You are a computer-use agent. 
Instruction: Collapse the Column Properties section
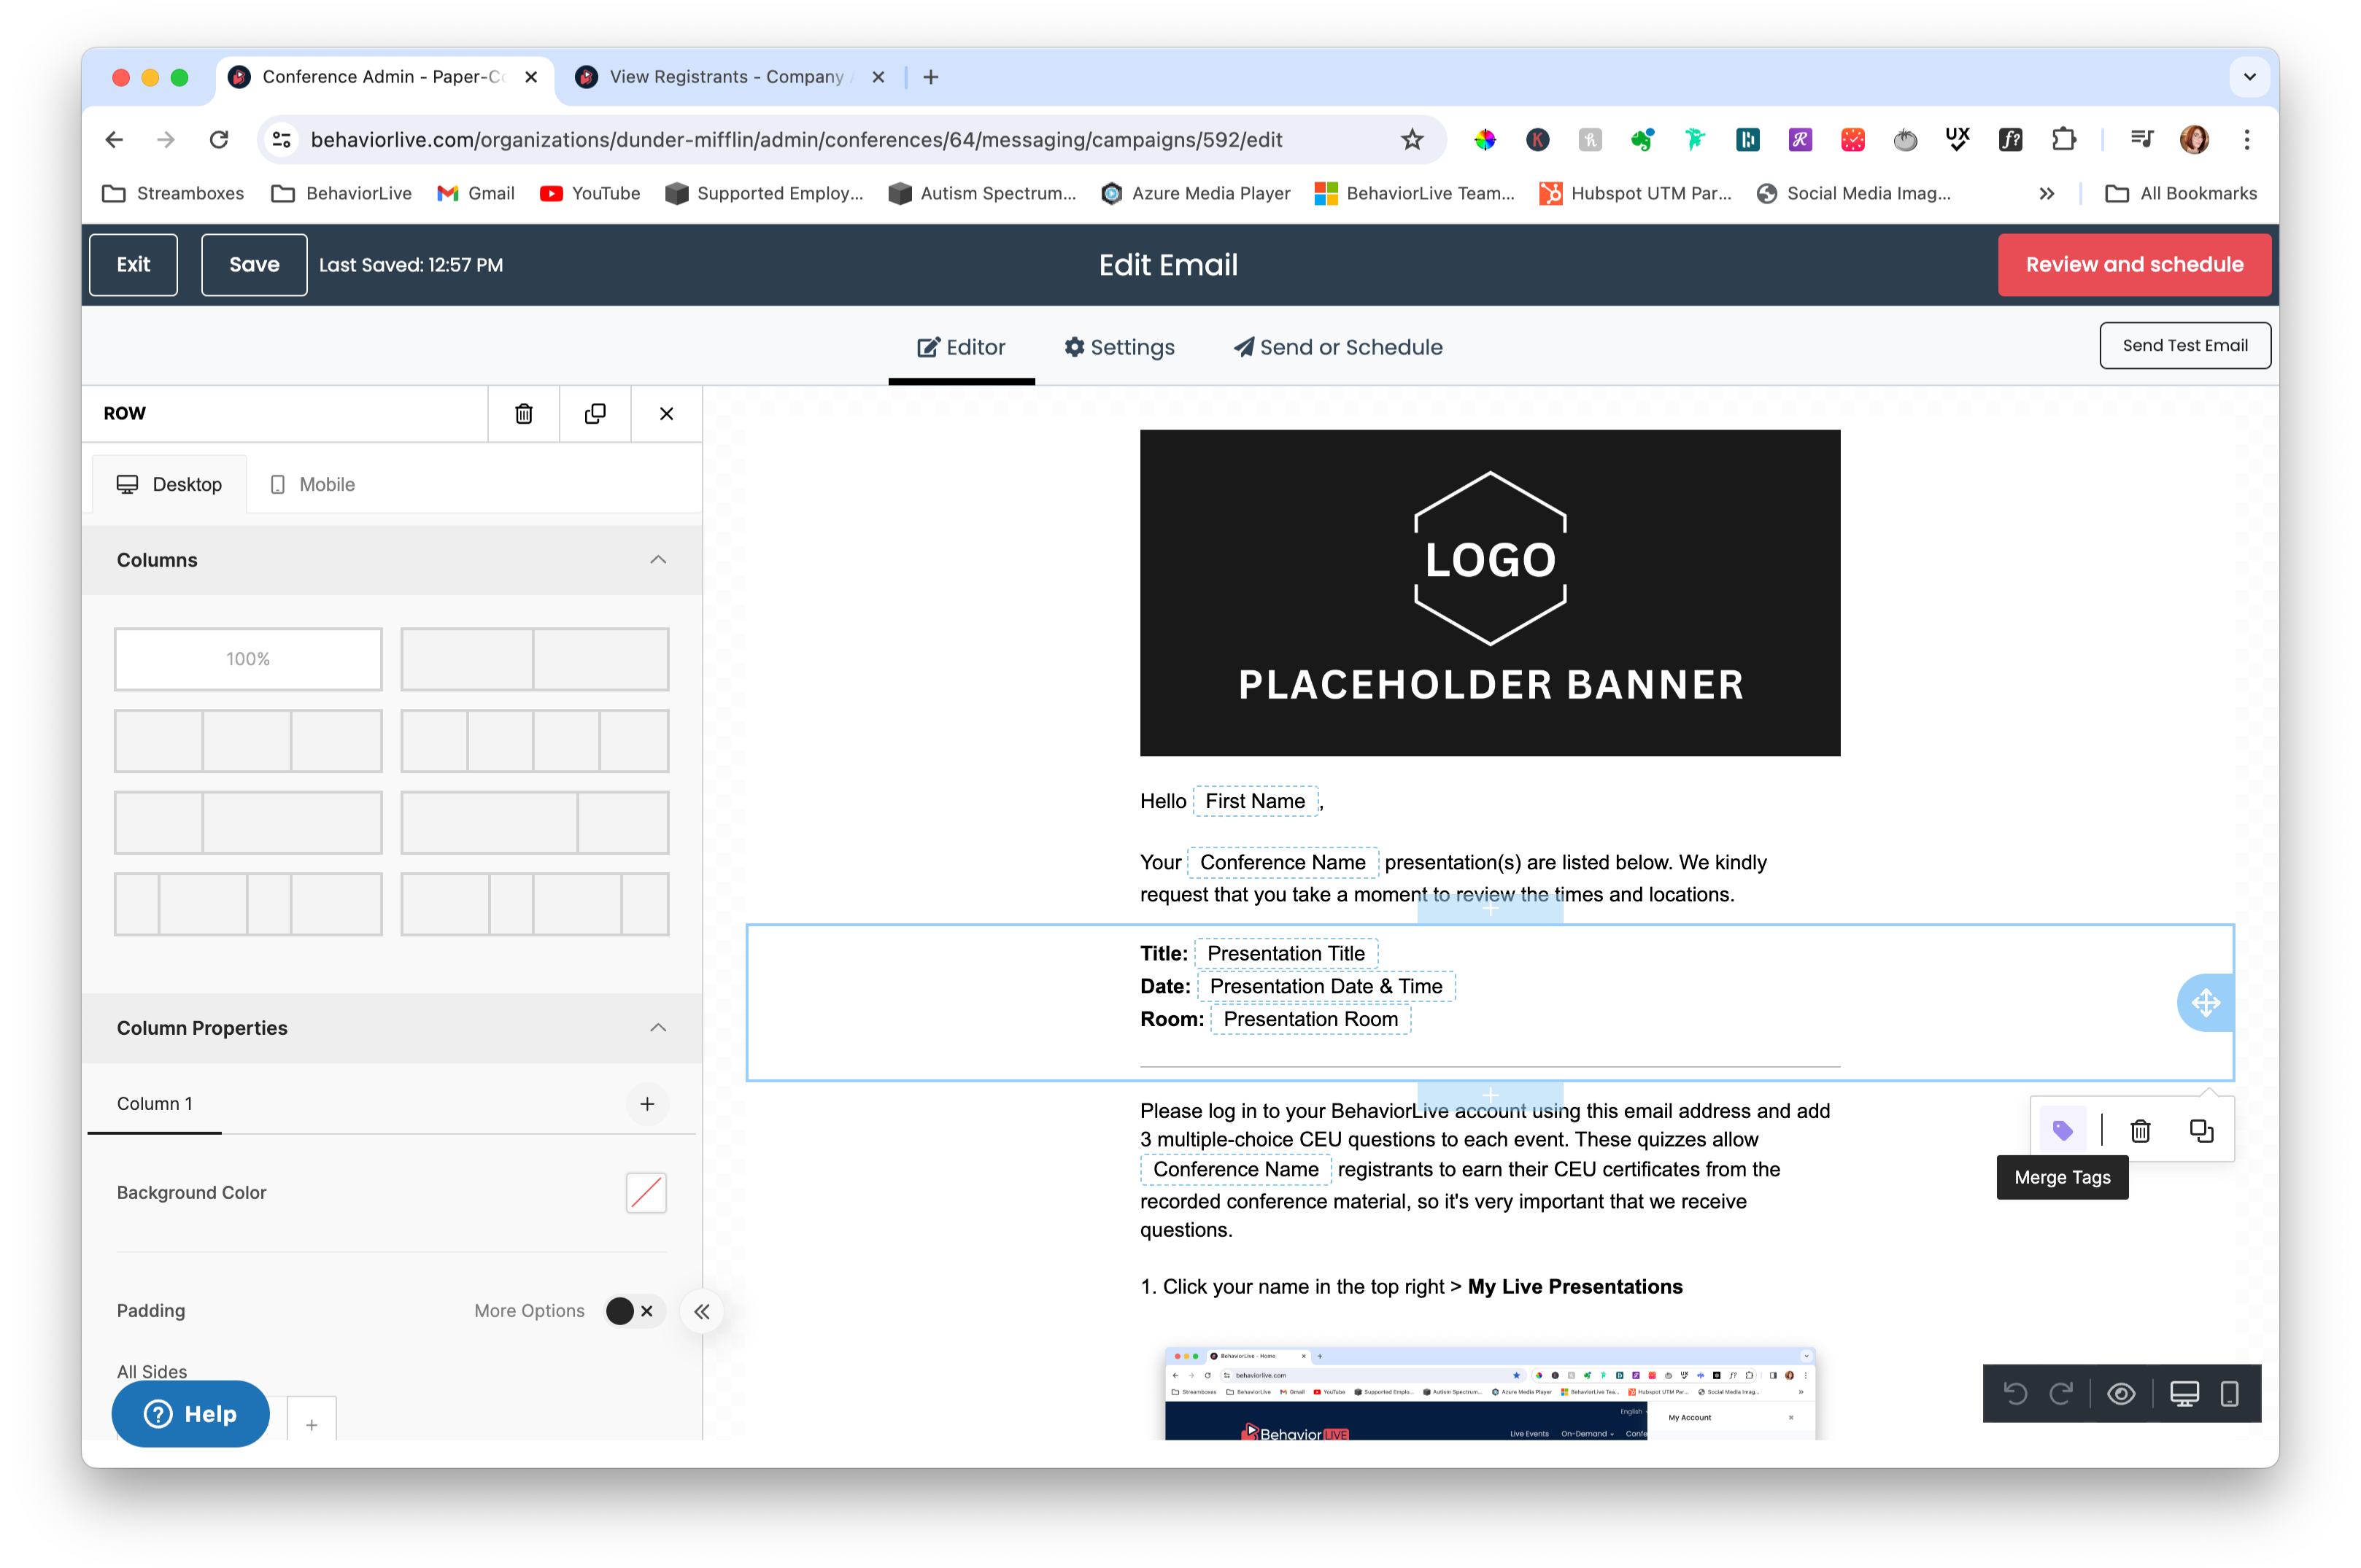tap(657, 1028)
